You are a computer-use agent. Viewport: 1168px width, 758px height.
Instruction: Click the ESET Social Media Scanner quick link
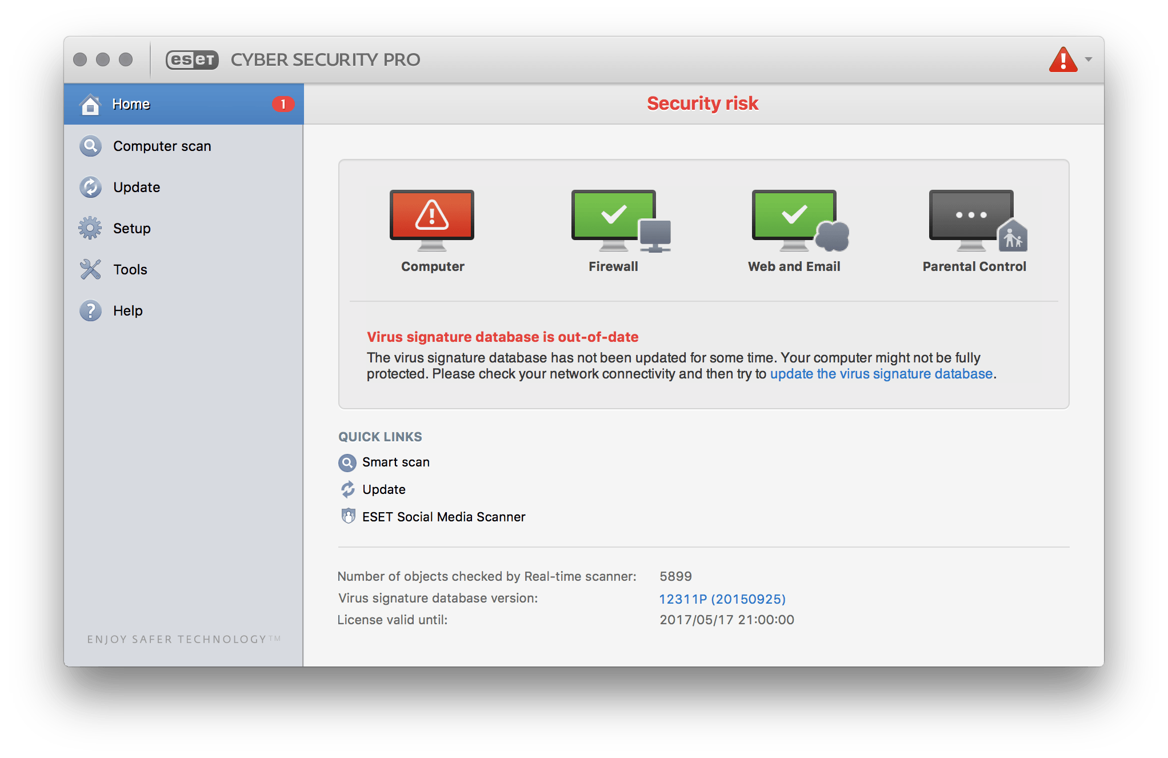(x=443, y=517)
